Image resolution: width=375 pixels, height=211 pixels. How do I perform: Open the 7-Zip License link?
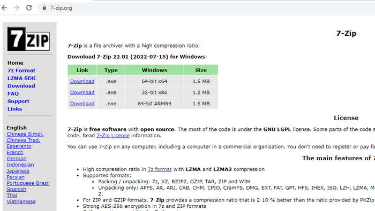coord(113,136)
